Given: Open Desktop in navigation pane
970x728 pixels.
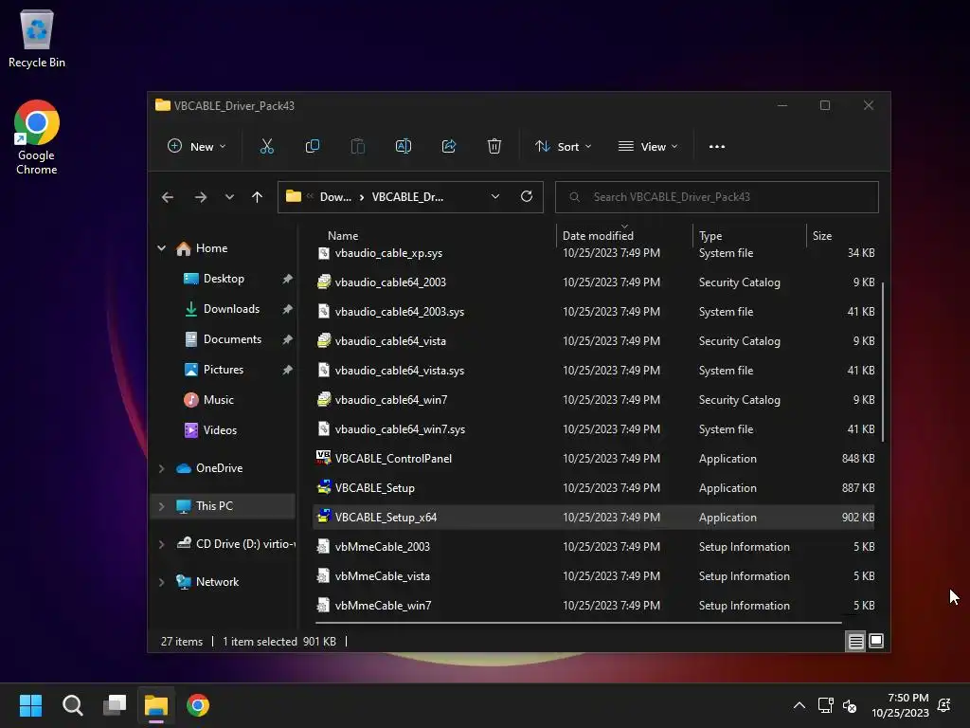Looking at the screenshot, I should click(x=224, y=279).
